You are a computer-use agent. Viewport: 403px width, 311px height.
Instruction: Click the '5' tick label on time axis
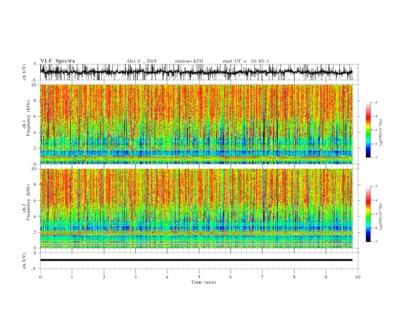click(199, 277)
